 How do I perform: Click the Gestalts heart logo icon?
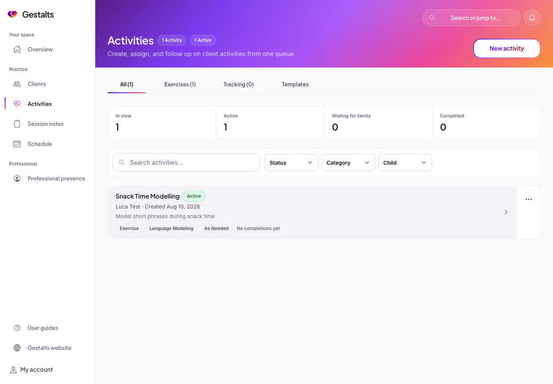(12, 14)
